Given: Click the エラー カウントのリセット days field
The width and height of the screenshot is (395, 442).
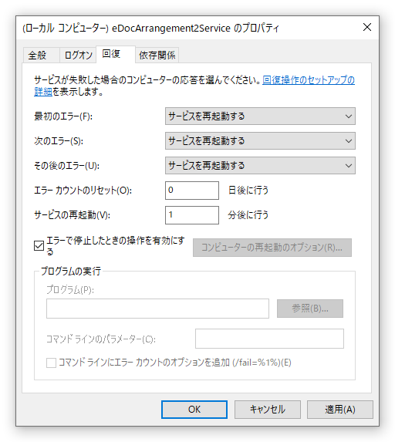Looking at the screenshot, I should tap(192, 191).
